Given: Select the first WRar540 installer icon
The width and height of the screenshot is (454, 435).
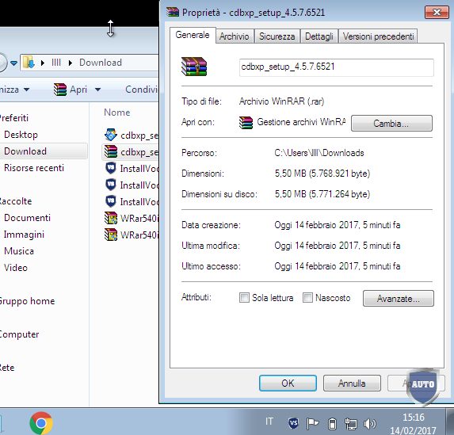Looking at the screenshot, I should 111,218.
